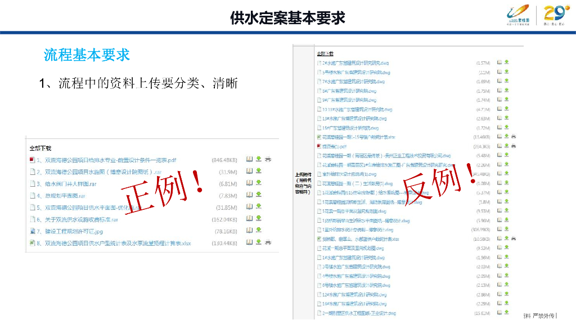Open the preview book icon for 给水阀门井大样图.rar
Screen dimensions: 576x324
pyautogui.click(x=249, y=183)
